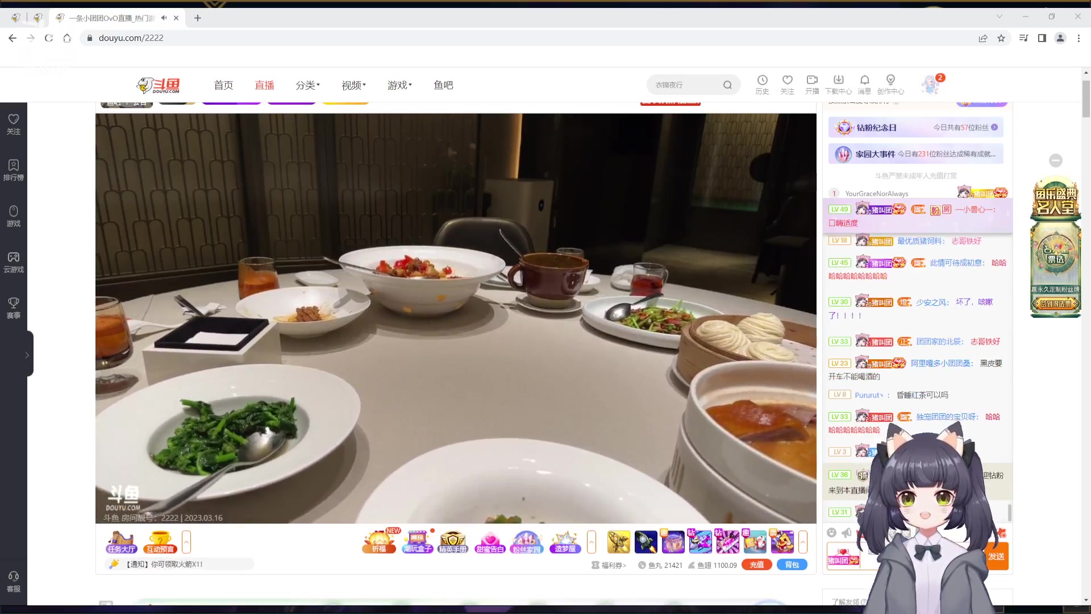Focus the search box 衣锦夜行
The width and height of the screenshot is (1091, 614).
(686, 85)
